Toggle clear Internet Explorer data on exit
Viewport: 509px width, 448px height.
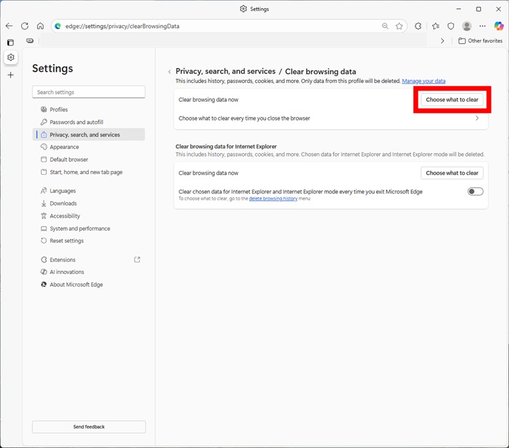[475, 192]
